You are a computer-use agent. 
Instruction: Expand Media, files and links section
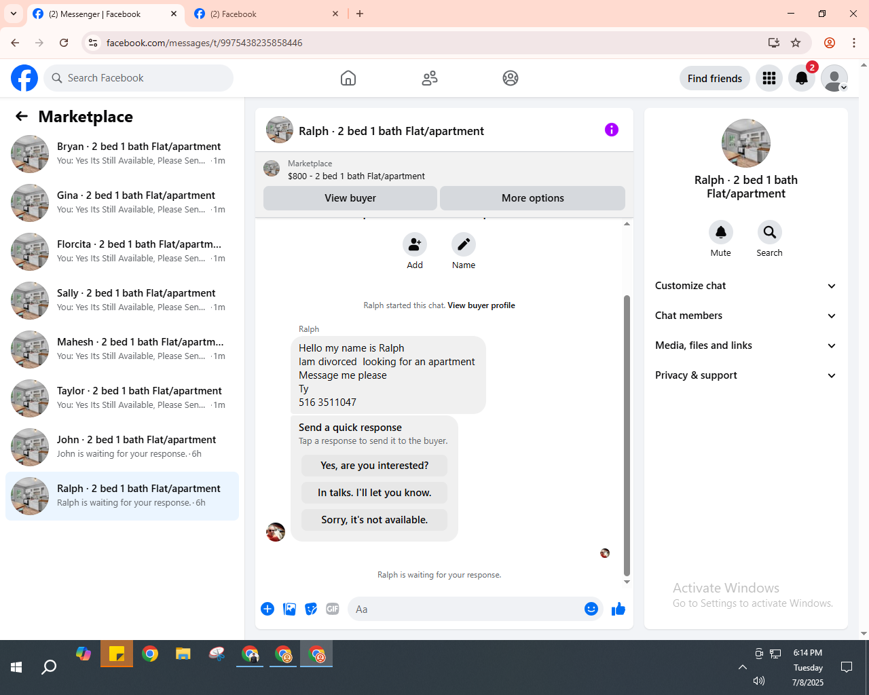(x=746, y=345)
